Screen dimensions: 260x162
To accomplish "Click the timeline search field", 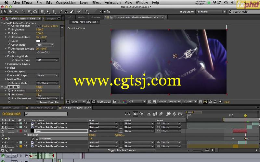I will 46,114.
